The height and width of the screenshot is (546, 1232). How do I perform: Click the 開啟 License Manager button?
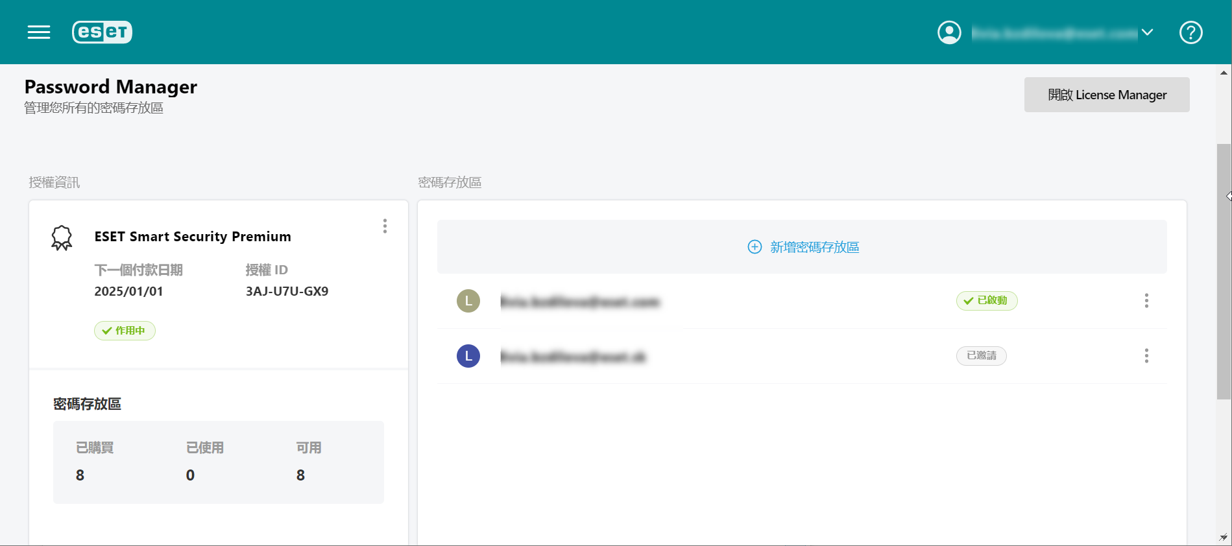tap(1107, 95)
